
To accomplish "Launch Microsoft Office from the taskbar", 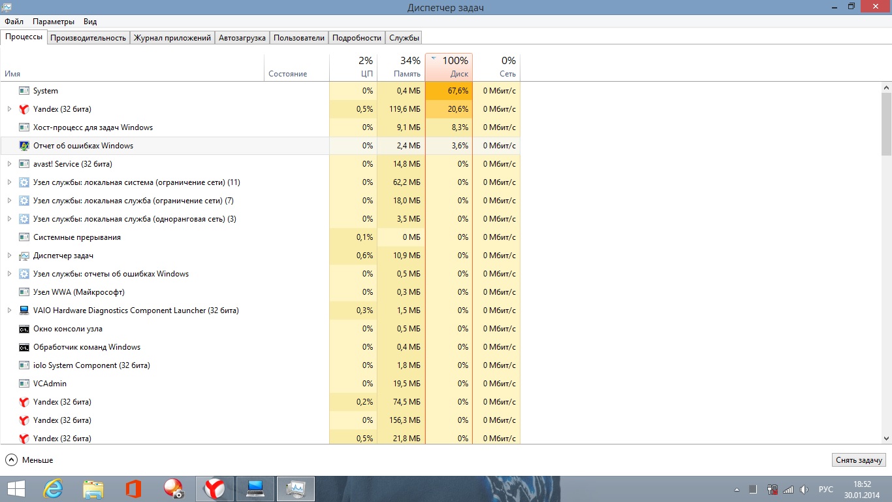I will pos(134,488).
